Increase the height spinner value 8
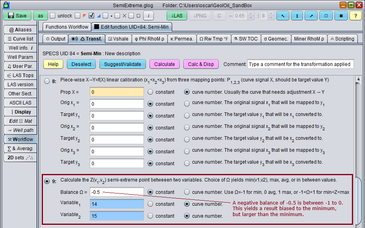365x228 pixels. coord(271,14)
